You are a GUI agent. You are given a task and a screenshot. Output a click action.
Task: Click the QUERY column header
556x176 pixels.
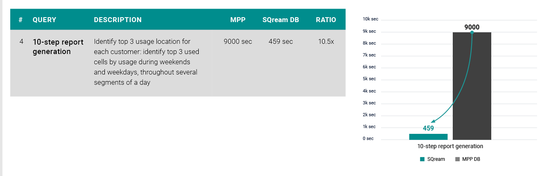44,20
